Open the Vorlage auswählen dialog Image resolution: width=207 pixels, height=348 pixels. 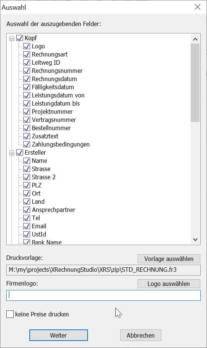point(169,259)
